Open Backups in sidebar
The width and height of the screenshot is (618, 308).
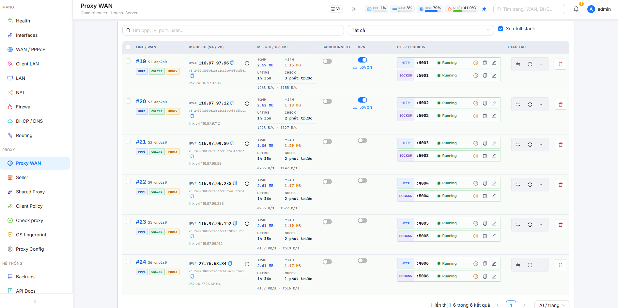point(35,277)
